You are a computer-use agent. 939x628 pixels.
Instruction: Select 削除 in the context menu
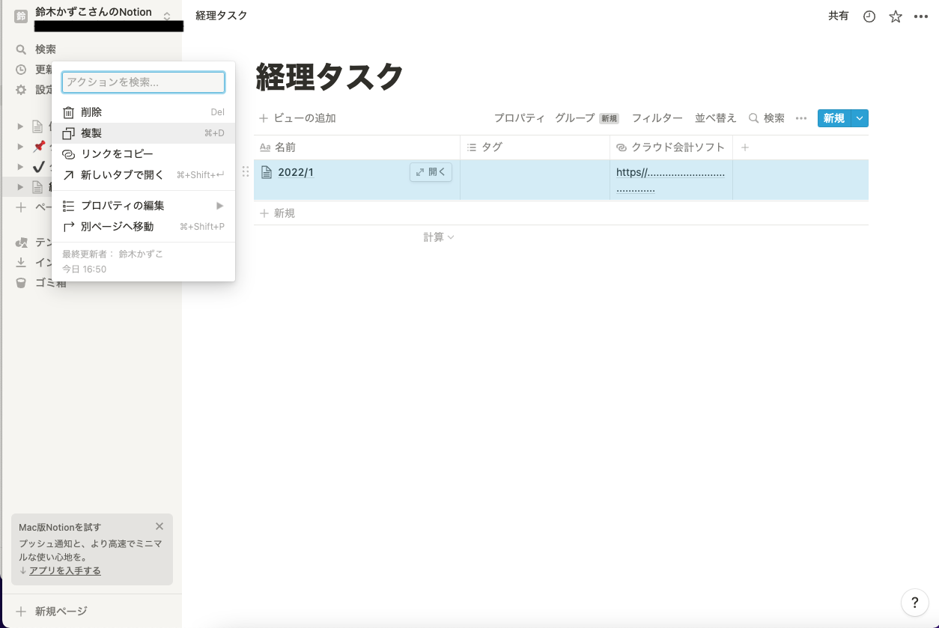tap(144, 112)
